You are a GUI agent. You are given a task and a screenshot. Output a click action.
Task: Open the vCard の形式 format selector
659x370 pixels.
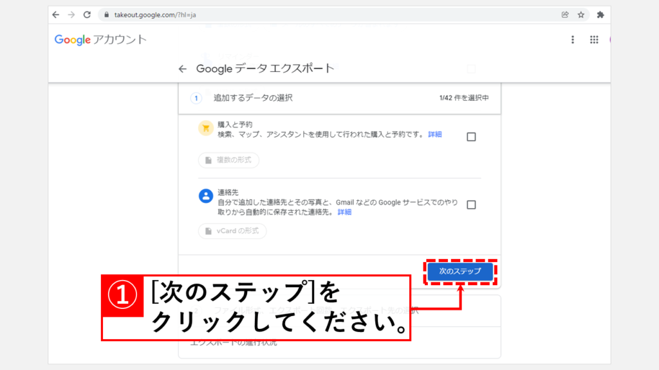point(232,231)
